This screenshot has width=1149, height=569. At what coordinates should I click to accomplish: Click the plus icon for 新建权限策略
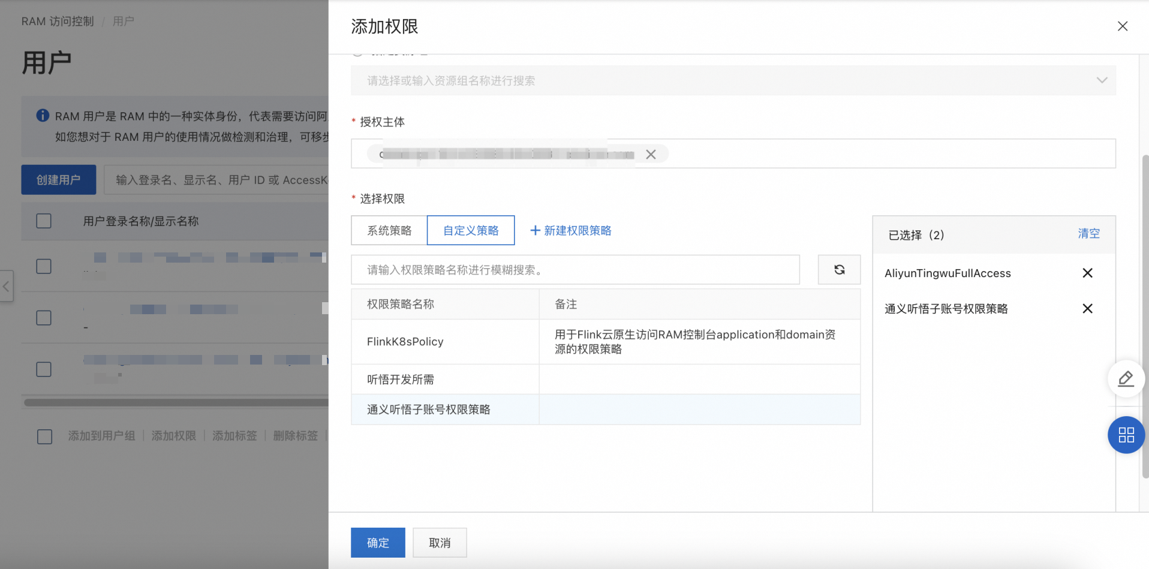pos(536,230)
